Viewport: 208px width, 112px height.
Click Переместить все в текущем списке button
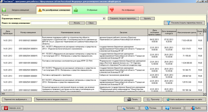[x=53, y=100]
